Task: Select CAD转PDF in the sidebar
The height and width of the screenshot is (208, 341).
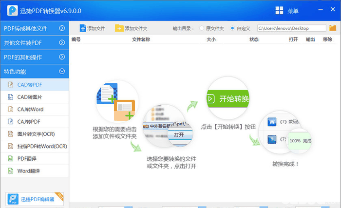Action: (x=35, y=85)
